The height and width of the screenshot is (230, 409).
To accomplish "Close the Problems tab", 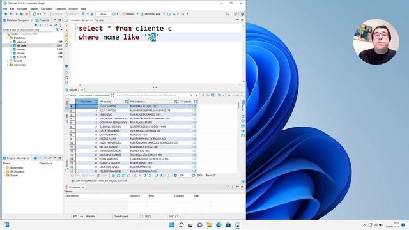I will (83, 187).
